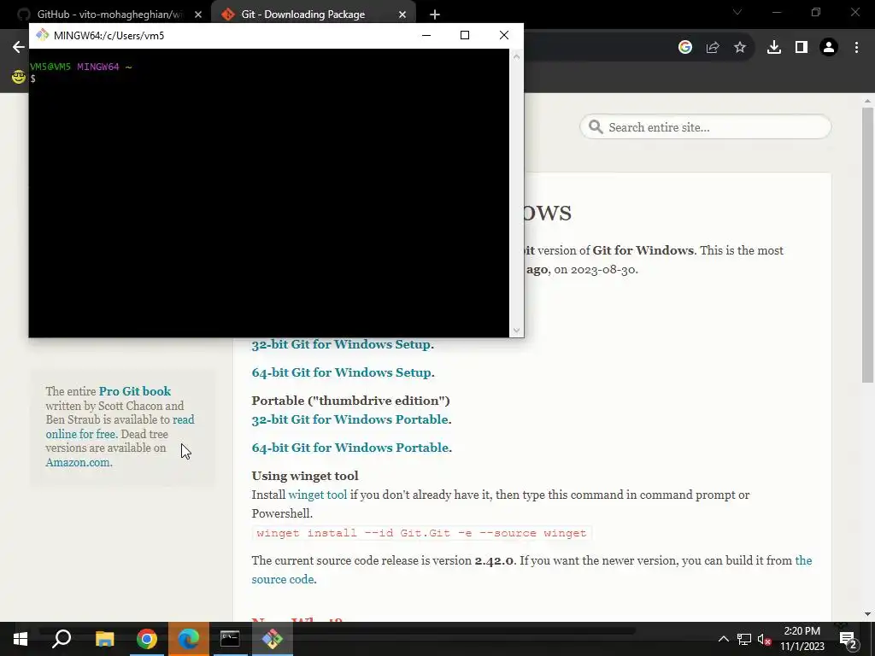This screenshot has width=875, height=656.
Task: Open network status tray icon
Action: click(744, 639)
